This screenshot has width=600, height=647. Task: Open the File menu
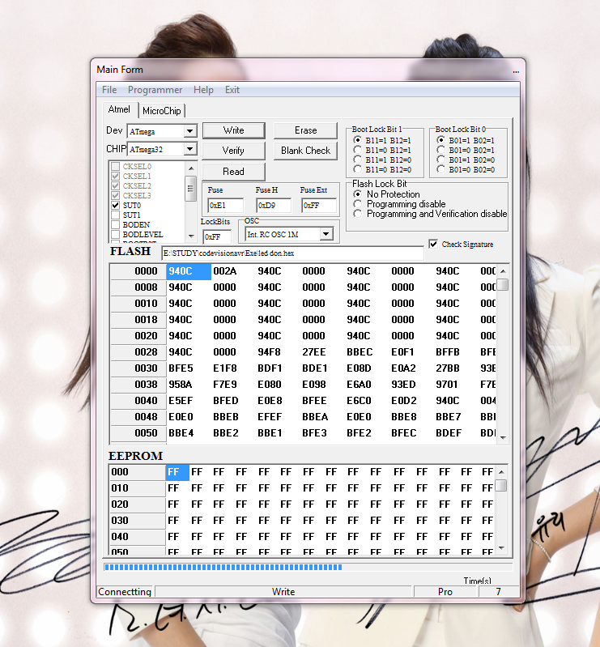(x=109, y=90)
